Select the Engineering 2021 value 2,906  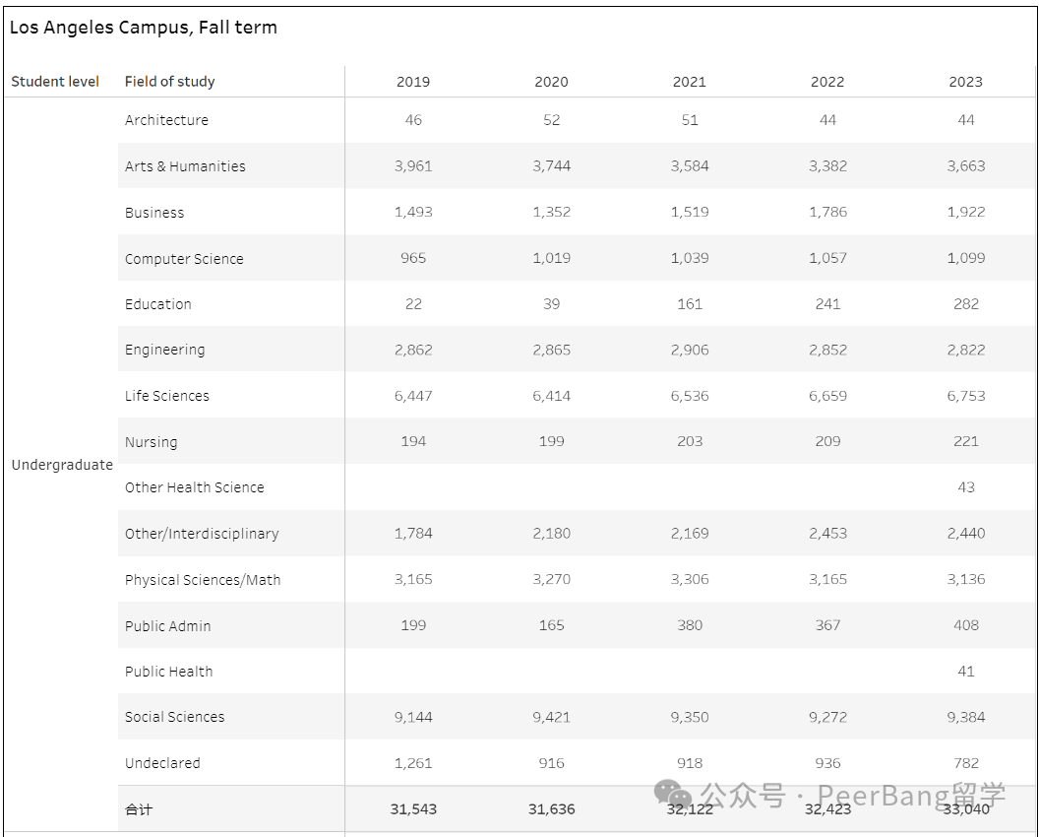(689, 351)
